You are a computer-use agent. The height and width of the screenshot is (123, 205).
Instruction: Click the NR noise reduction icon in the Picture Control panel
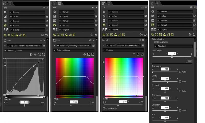[152, 35]
